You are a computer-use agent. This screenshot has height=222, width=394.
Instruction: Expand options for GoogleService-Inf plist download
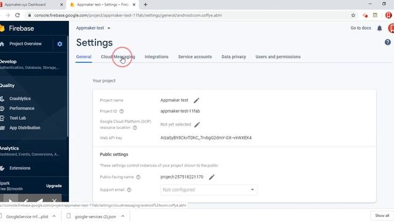pos(54,216)
